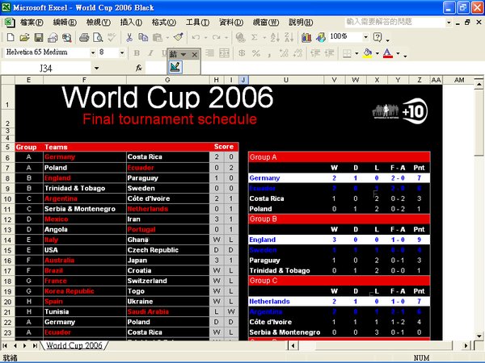
Task: Open Print Preview with the magnifier page icon
Action: tap(98, 37)
